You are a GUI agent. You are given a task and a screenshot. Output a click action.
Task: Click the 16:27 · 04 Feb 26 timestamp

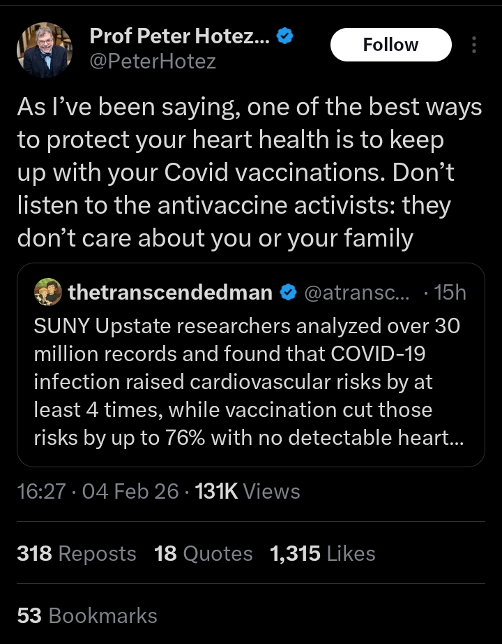coord(98,491)
